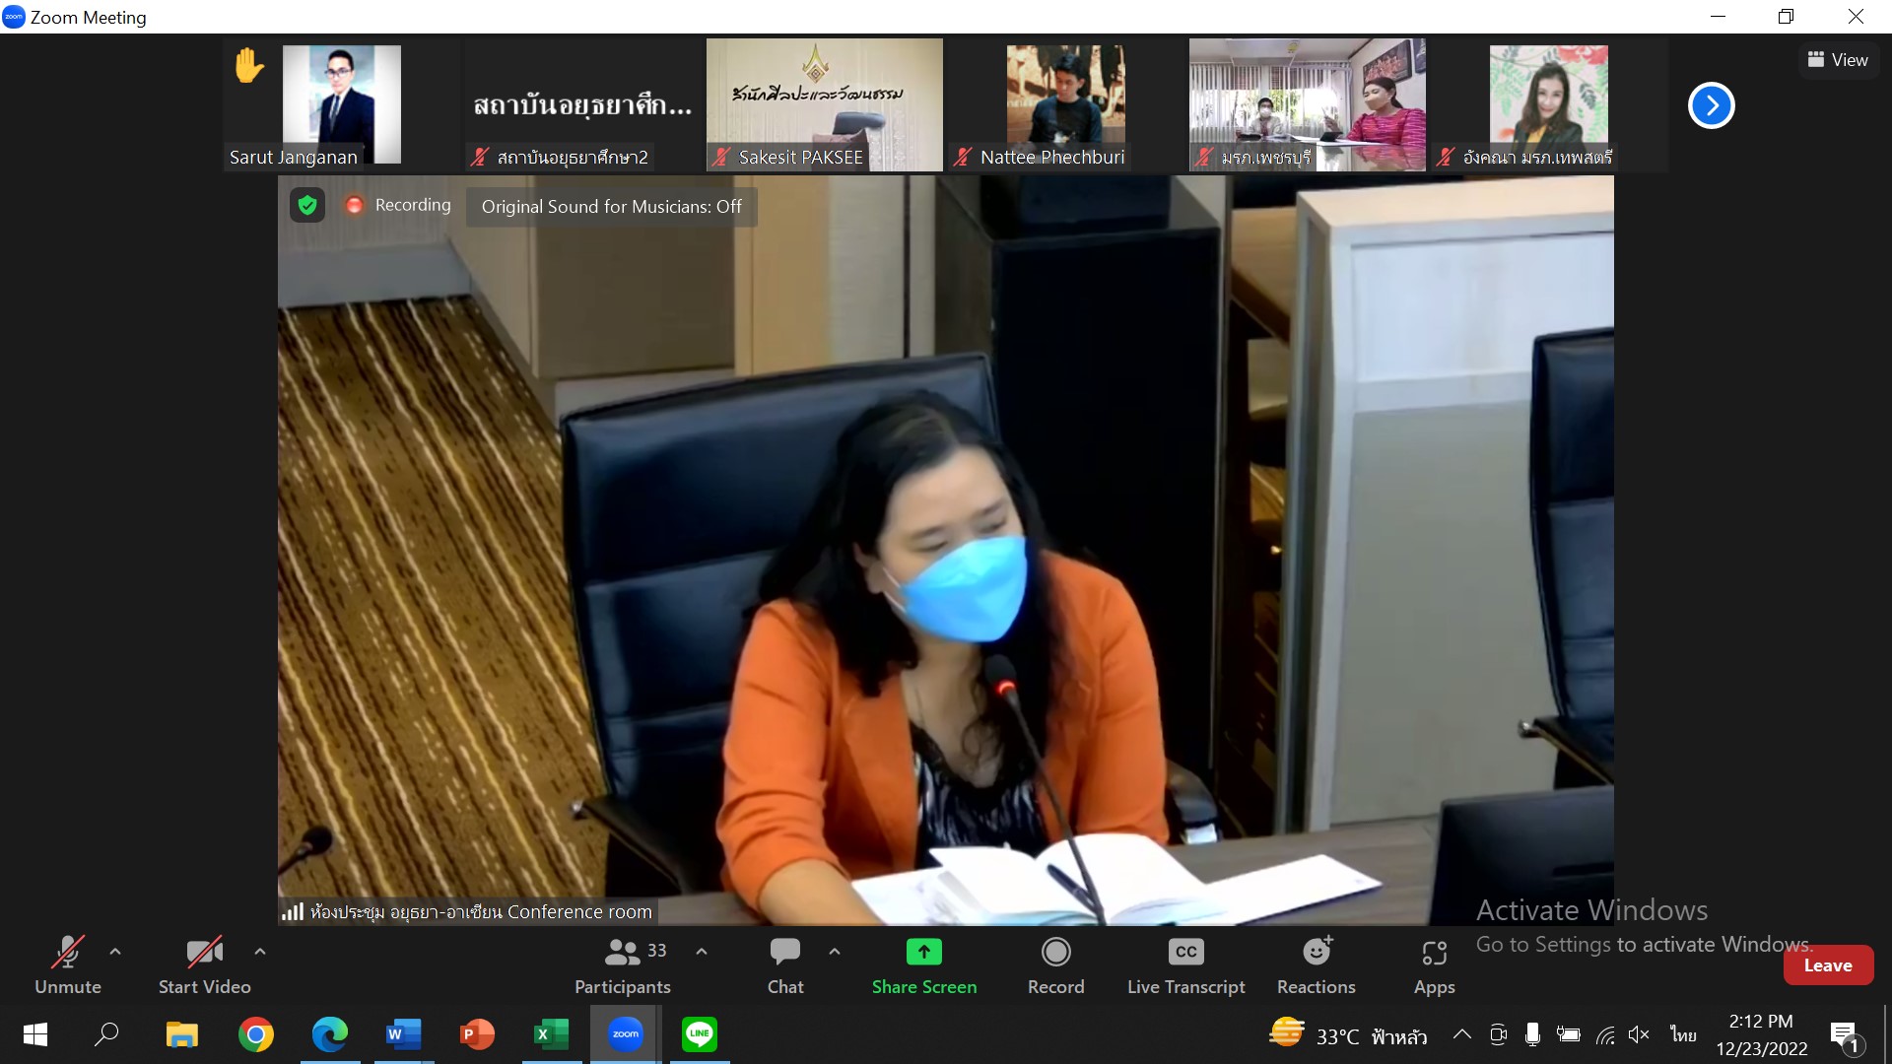Screen dimensions: 1892x1064
Task: Switch to Microsoft Word on the taskbar
Action: (x=404, y=1034)
